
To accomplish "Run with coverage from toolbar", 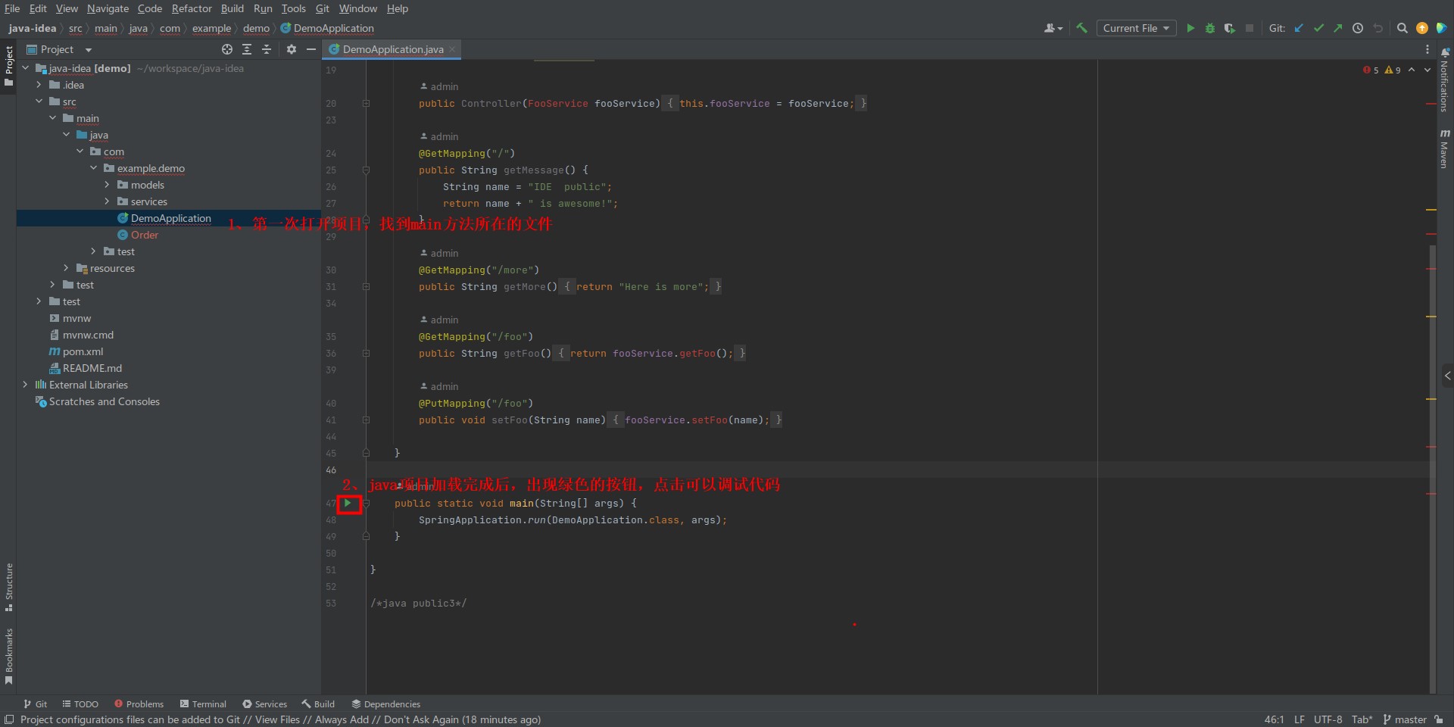I will (1230, 28).
